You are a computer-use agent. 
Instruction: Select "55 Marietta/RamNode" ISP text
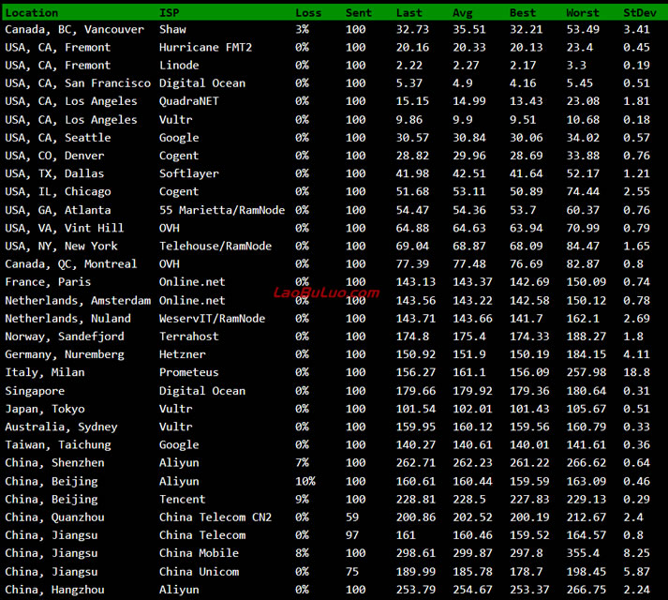pos(222,210)
